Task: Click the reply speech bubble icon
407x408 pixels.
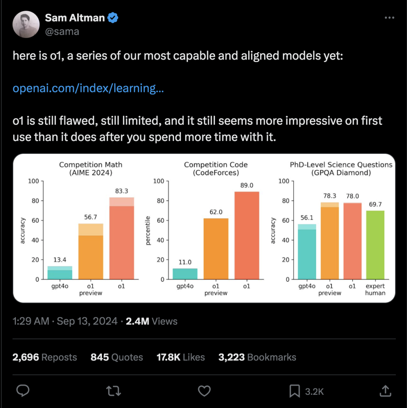Action: pos(23,390)
